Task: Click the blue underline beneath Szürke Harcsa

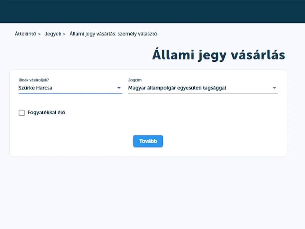Action: (x=70, y=93)
